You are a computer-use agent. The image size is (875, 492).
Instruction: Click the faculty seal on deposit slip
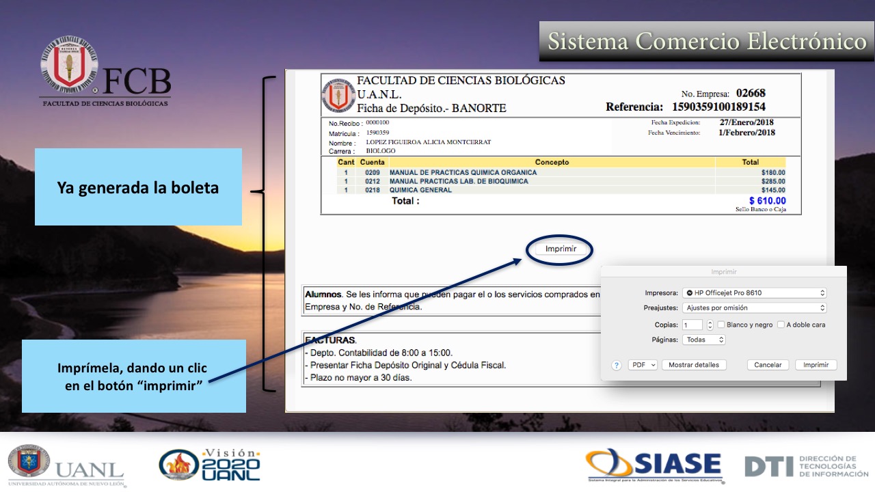click(338, 96)
